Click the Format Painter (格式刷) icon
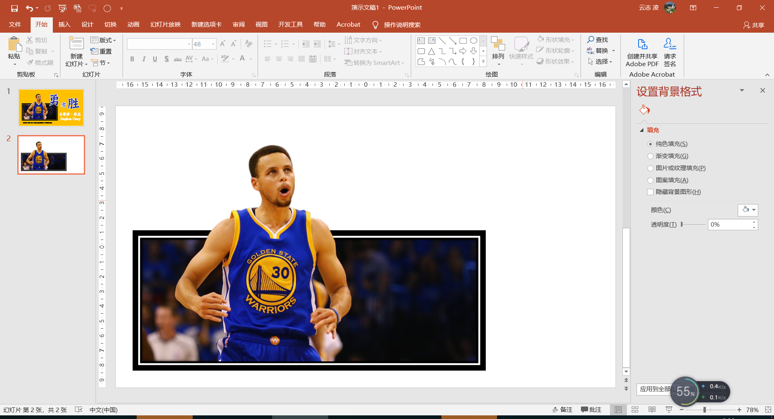Viewport: 774px width, 419px height. click(x=30, y=63)
